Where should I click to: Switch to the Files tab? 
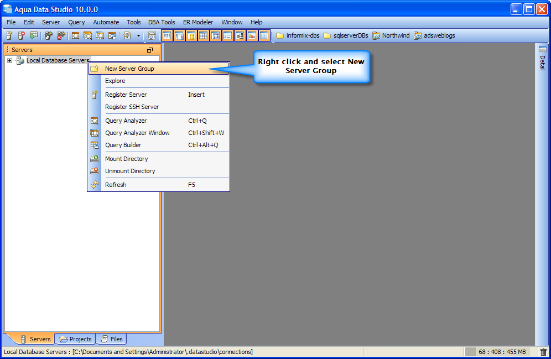(112, 339)
